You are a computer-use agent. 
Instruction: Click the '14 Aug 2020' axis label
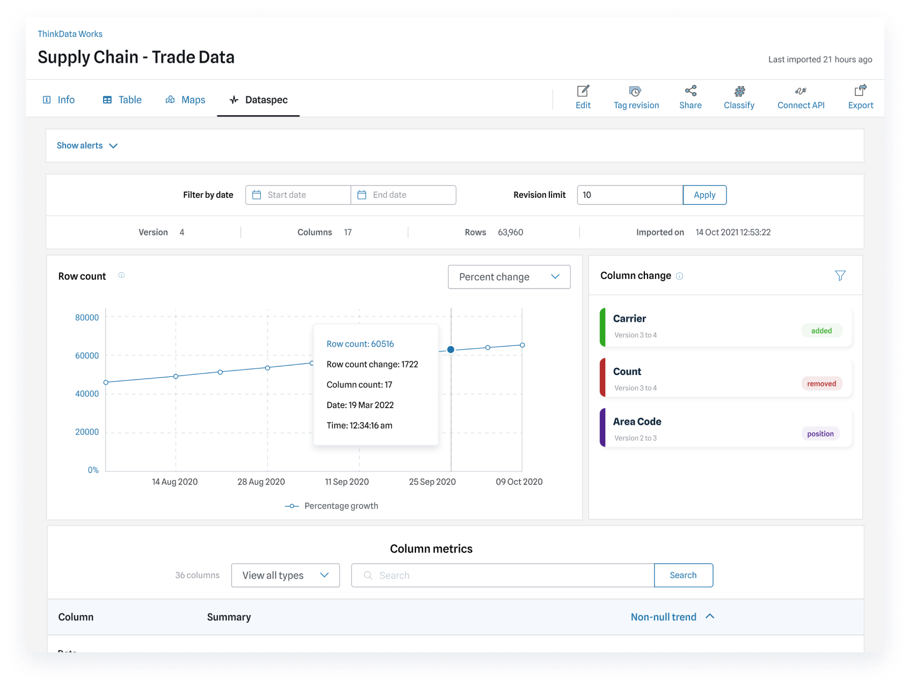coord(174,482)
